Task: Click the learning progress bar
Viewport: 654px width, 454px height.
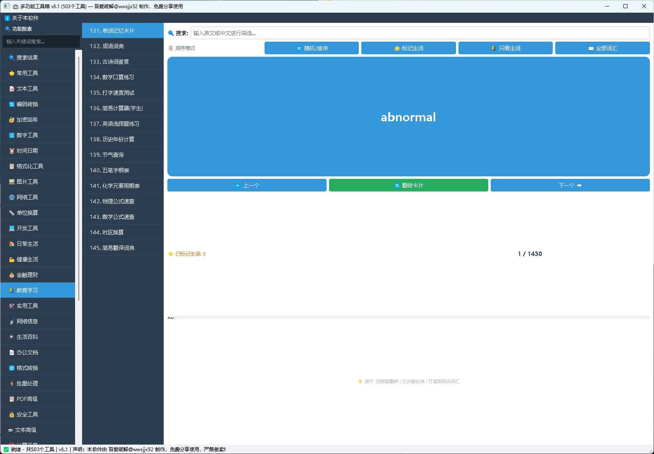Action: coord(409,317)
